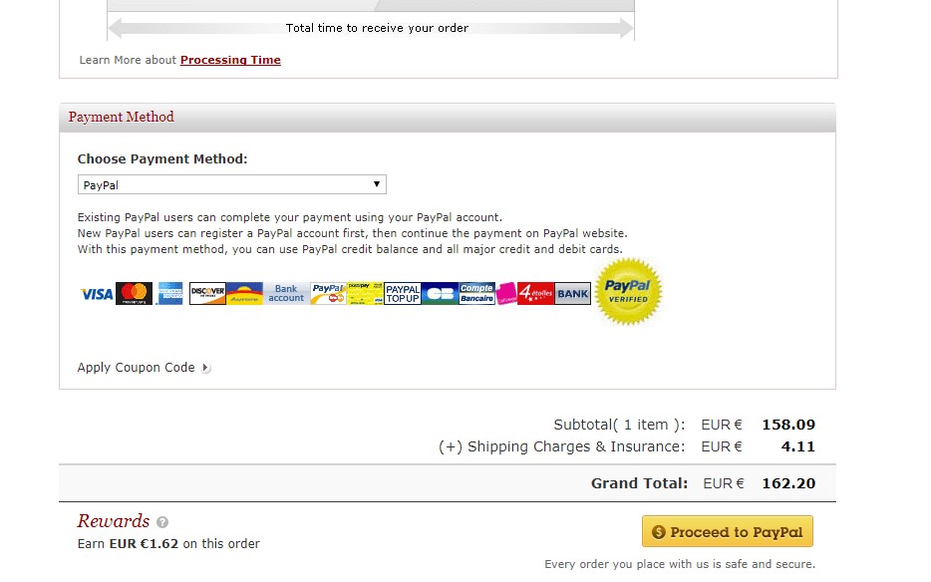This screenshot has width=931, height=582.
Task: Click the gray BANK icon
Action: [573, 293]
